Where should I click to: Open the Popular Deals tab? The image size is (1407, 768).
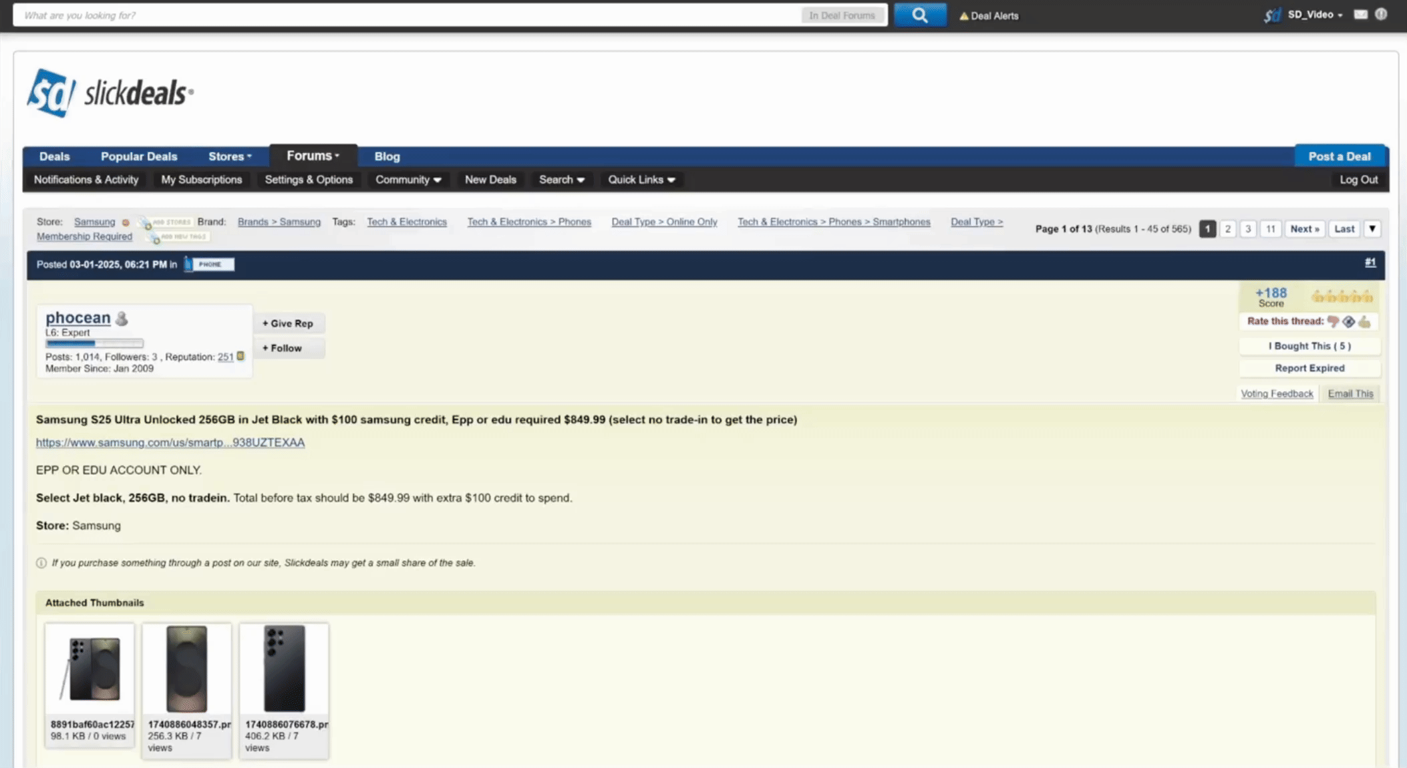[139, 156]
